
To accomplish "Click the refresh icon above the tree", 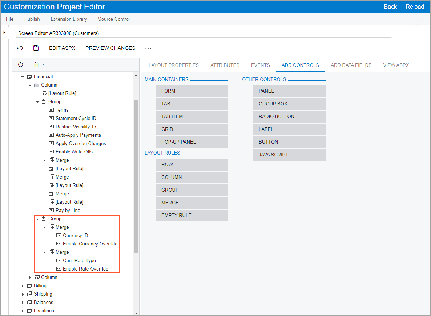I will pyautogui.click(x=20, y=64).
